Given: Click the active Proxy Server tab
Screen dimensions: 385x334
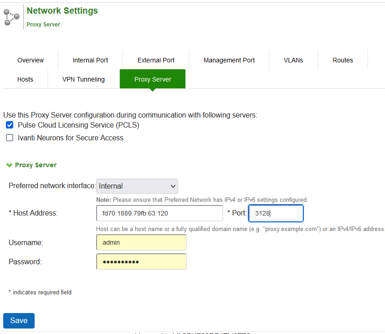Looking at the screenshot, I should pyautogui.click(x=153, y=79).
